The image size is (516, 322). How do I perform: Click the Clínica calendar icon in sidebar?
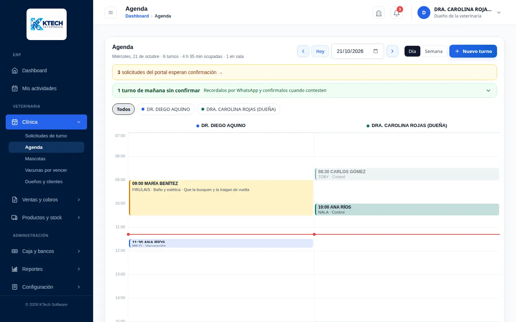[15, 122]
